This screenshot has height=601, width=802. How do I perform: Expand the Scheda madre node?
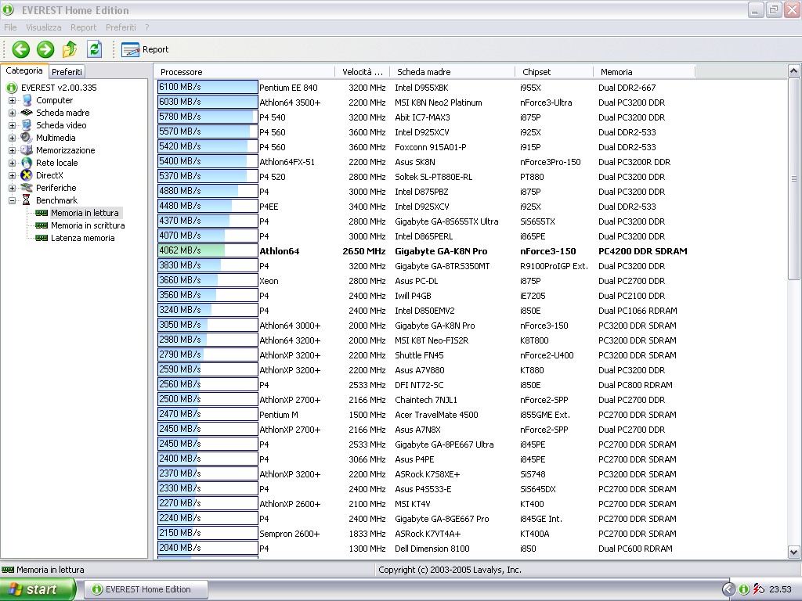13,113
